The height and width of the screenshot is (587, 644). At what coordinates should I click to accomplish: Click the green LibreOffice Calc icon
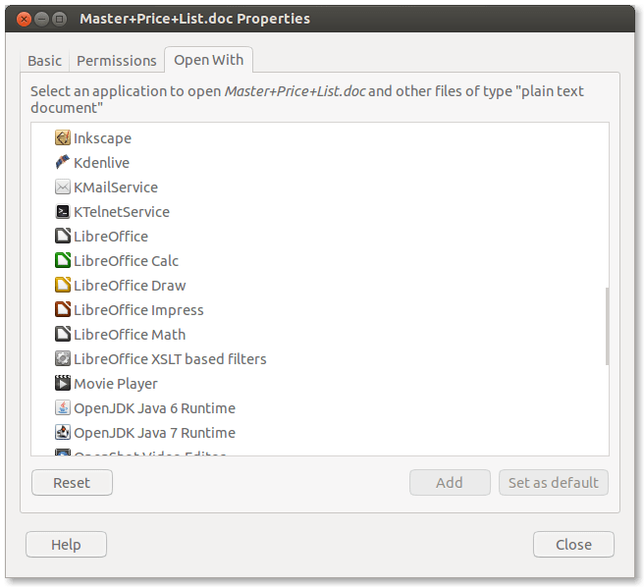63,260
